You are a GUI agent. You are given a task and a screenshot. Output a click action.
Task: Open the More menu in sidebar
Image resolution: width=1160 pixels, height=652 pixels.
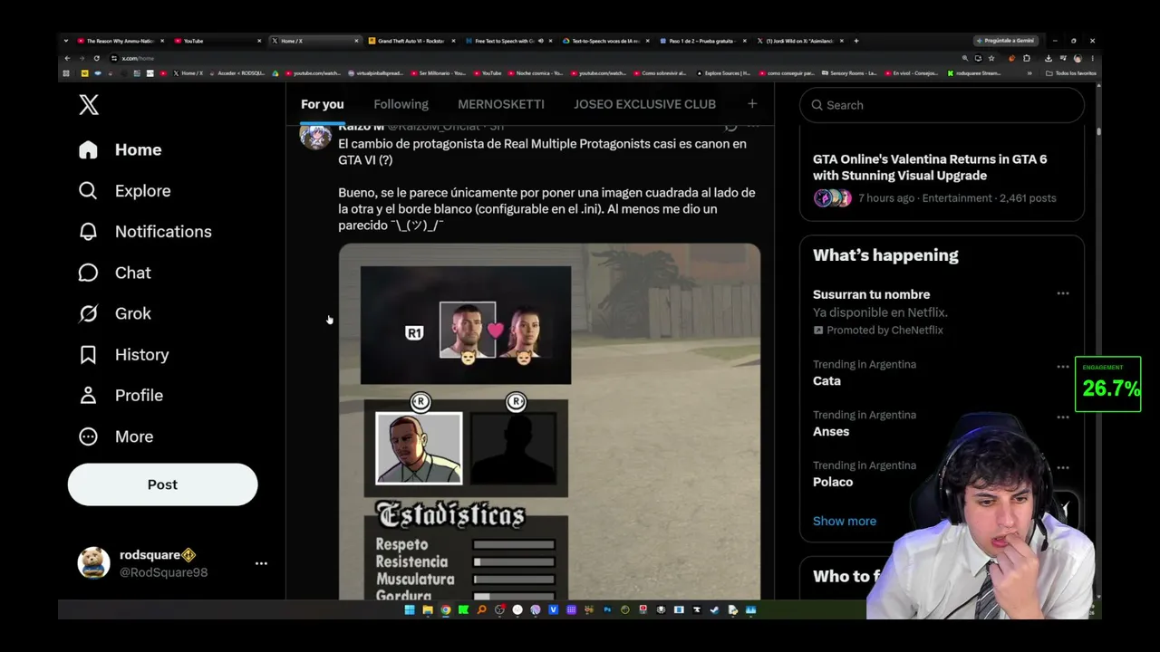pyautogui.click(x=116, y=436)
